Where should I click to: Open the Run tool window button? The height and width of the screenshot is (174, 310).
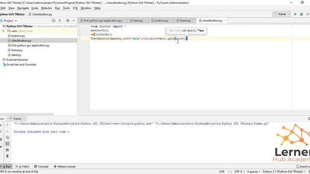point(6,166)
